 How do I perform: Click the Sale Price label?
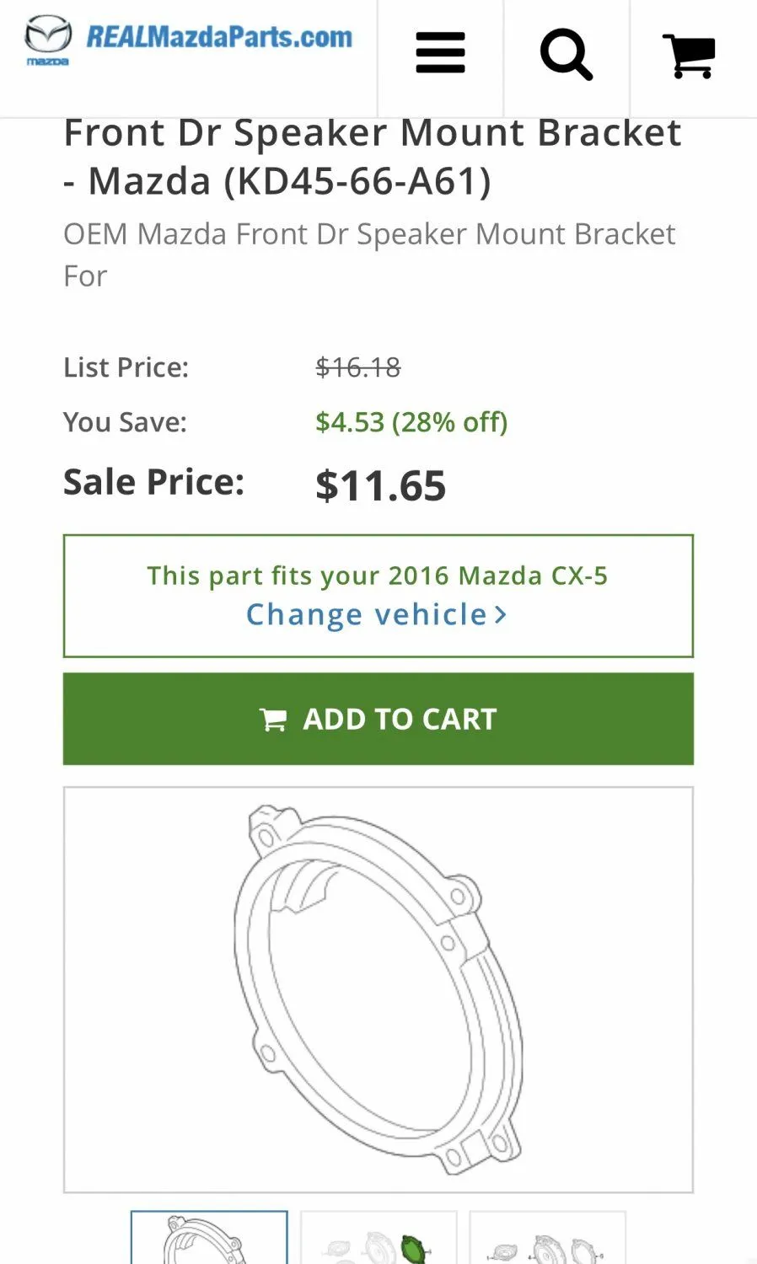(153, 482)
